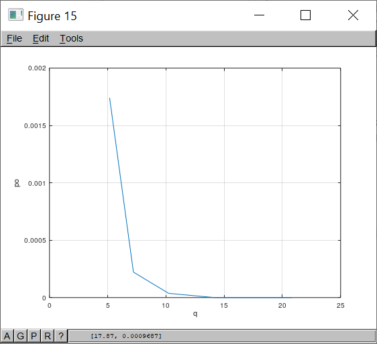Click the R button in bottom toolbar
This screenshot has height=344, width=377.
click(48, 336)
